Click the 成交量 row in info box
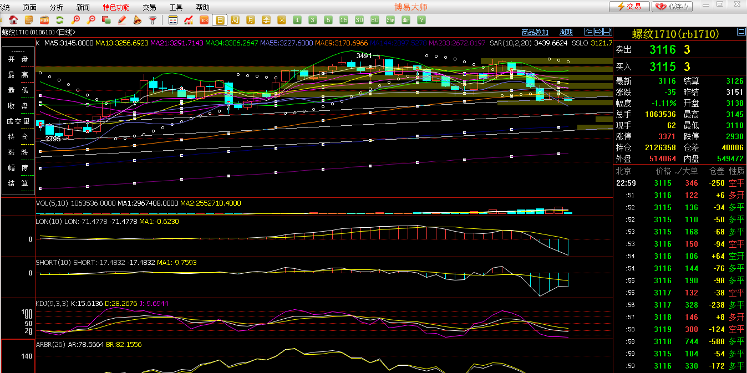747x373 pixels. point(18,121)
